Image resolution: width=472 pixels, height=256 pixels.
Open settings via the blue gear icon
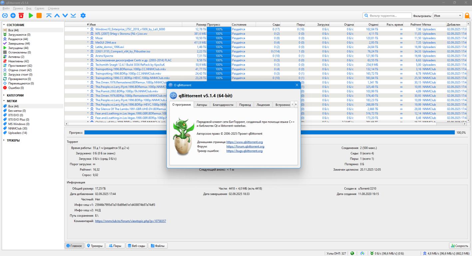83,15
